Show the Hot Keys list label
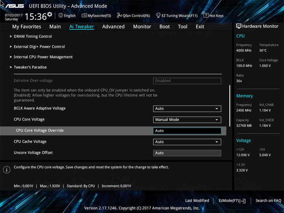The image size is (284, 213). pos(216,16)
